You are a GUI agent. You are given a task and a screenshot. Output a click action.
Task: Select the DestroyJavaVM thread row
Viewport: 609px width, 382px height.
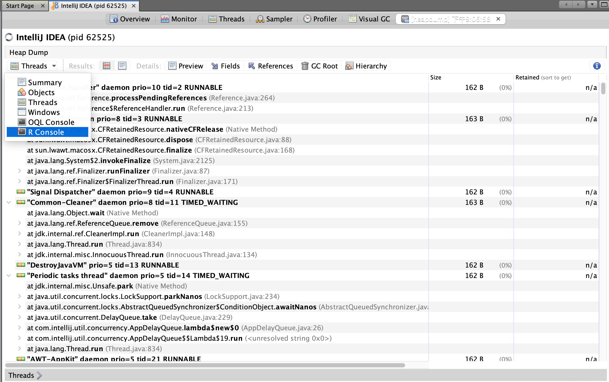tap(103, 265)
